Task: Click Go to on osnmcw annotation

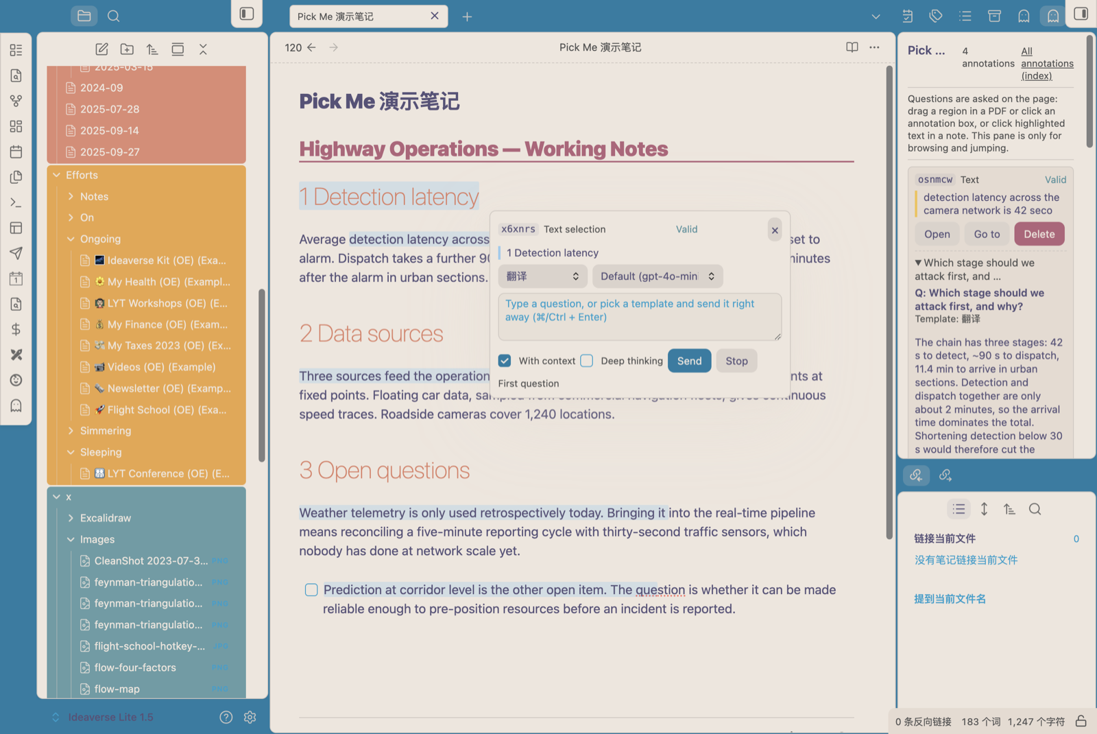Action: (x=987, y=234)
